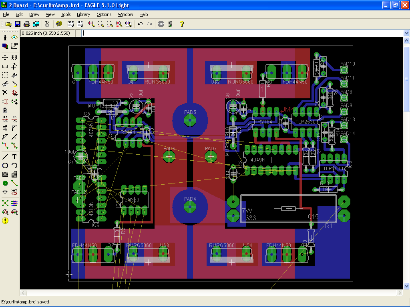410x307 pixels.
Task: Select the Attribute tool
Action: [14, 192]
